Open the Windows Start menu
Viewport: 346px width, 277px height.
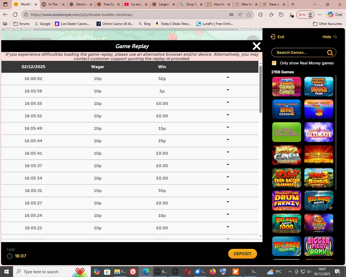click(6, 272)
